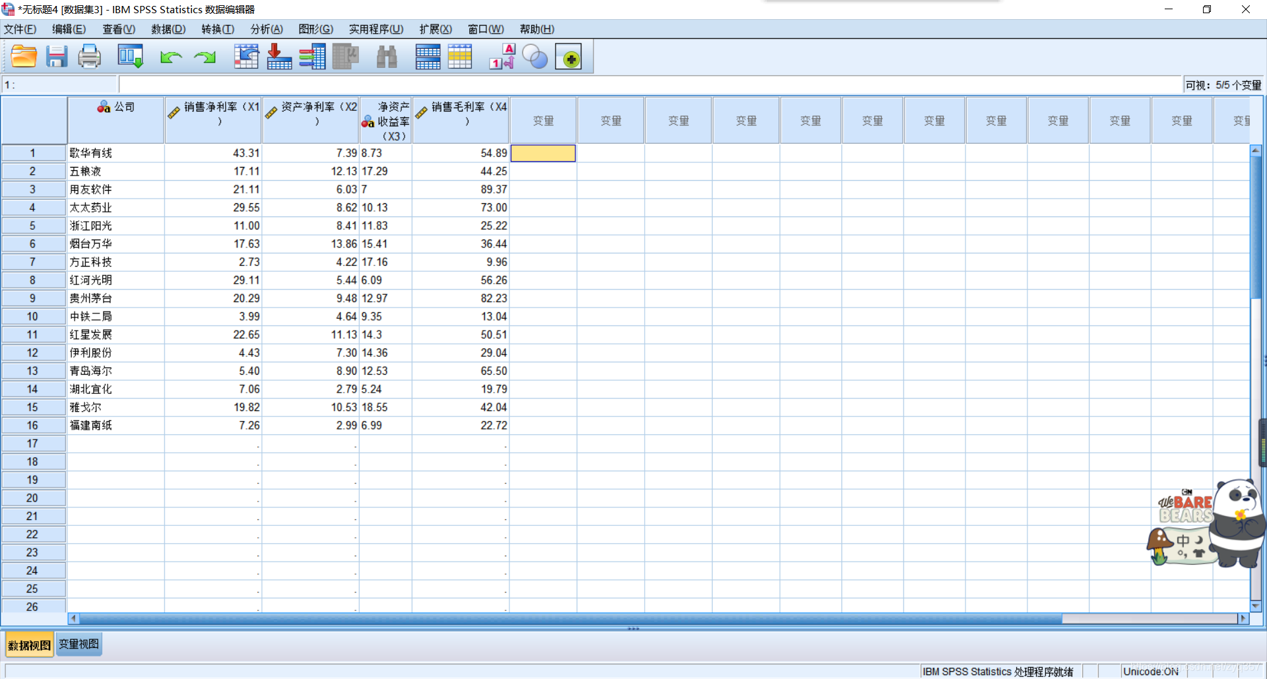Click the vertical scrollbar up arrow
Image resolution: width=1267 pixels, height=679 pixels.
pos(1255,151)
